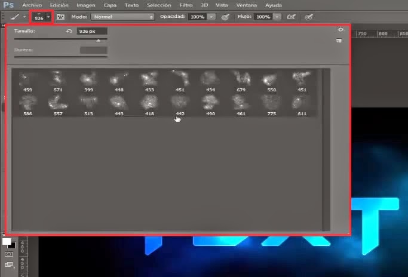Toggle pressure for size icon
Viewport: 408px width, 277px height.
click(309, 17)
